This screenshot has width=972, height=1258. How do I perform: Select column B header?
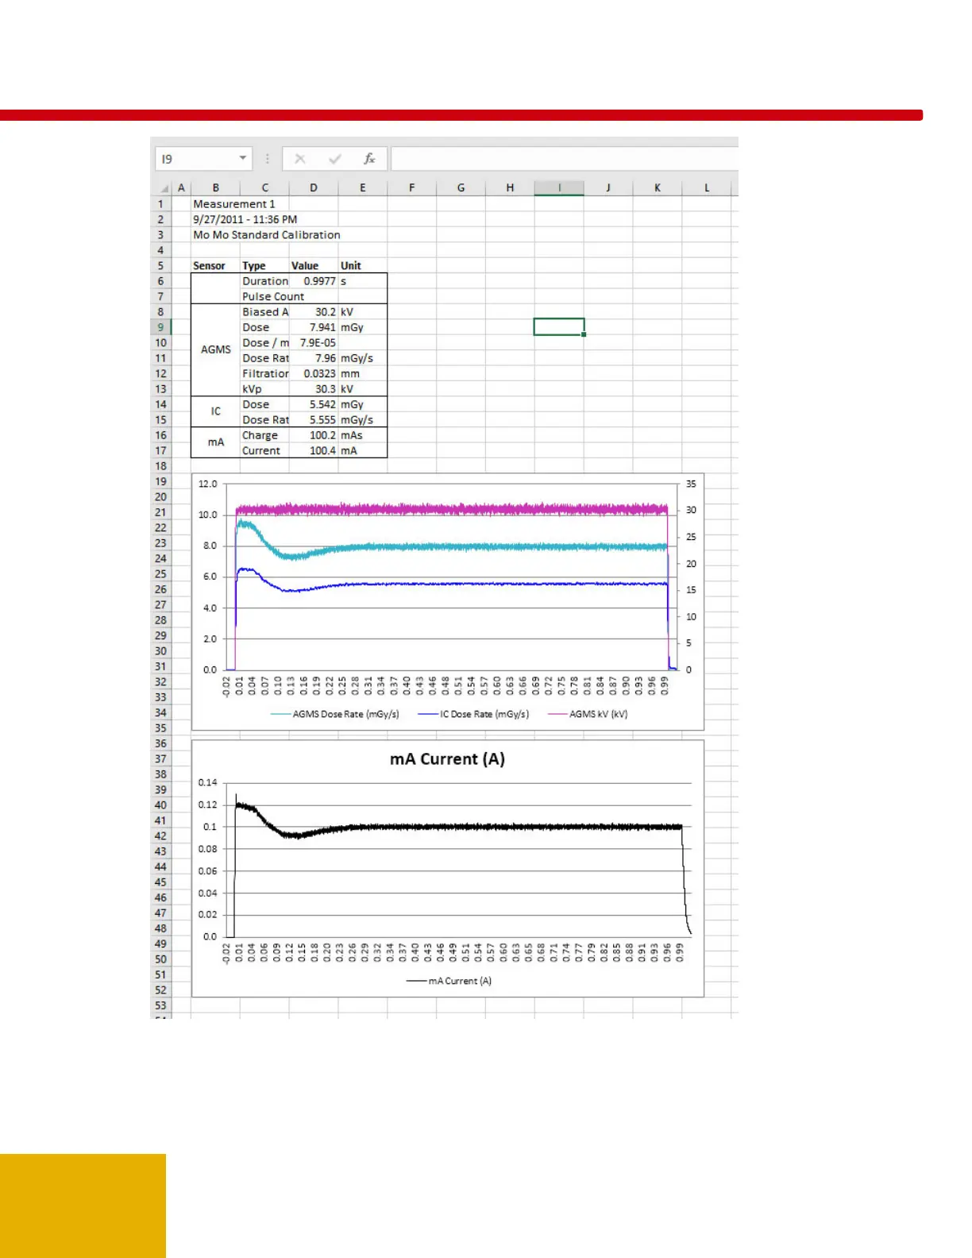point(215,188)
